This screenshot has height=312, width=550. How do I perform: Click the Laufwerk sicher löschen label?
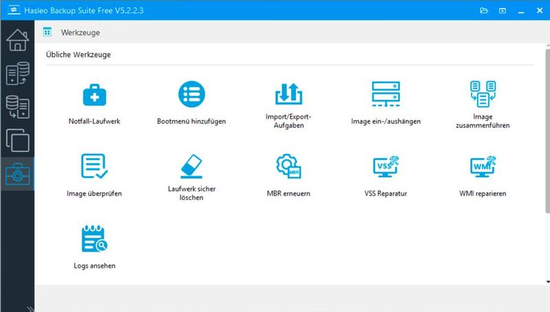tap(191, 193)
